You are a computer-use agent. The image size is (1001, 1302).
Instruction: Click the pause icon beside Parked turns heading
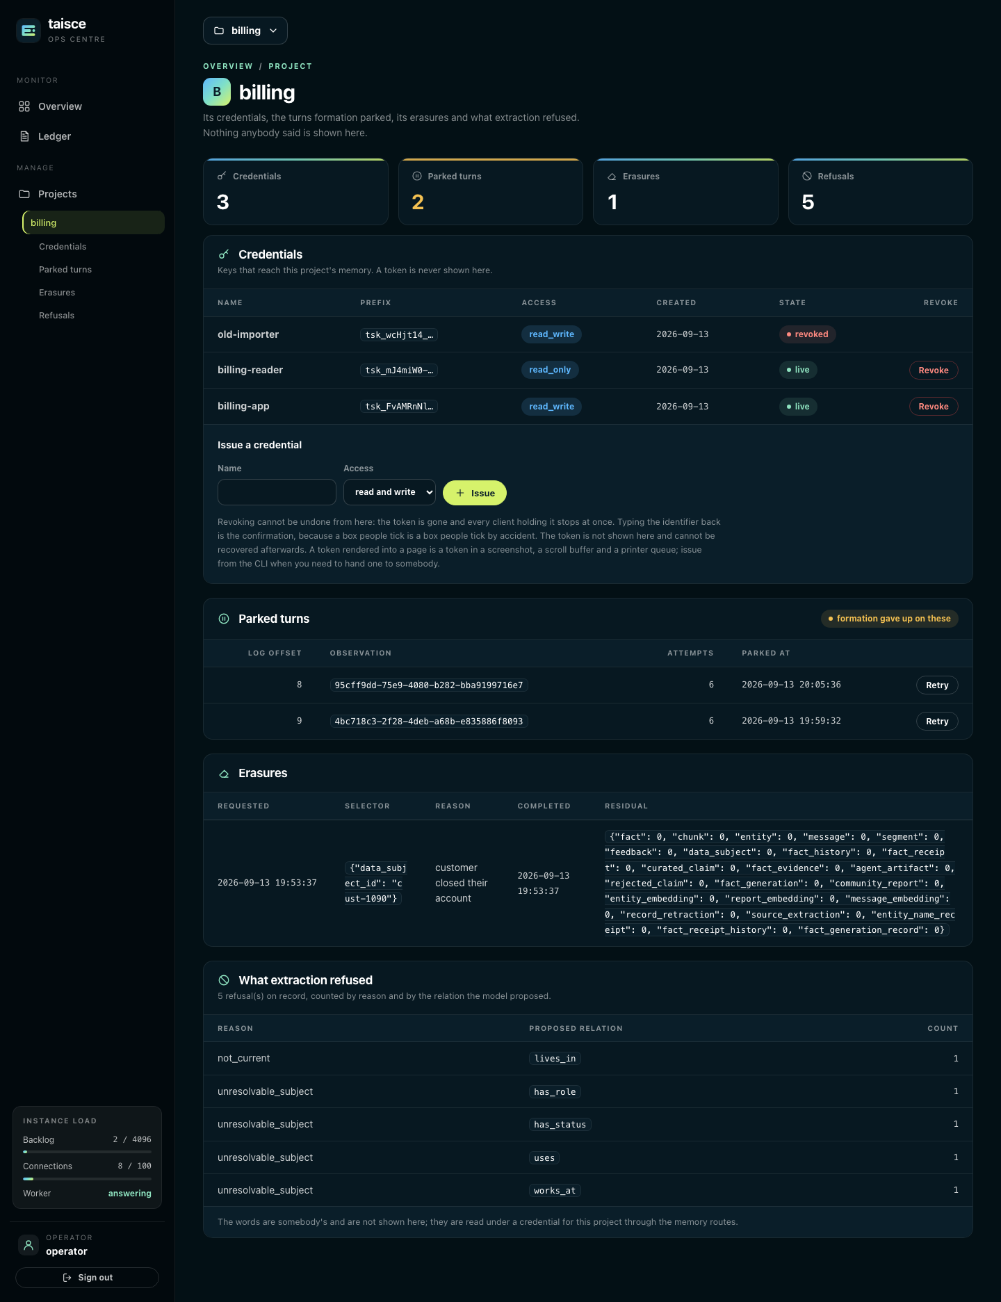[x=224, y=619]
